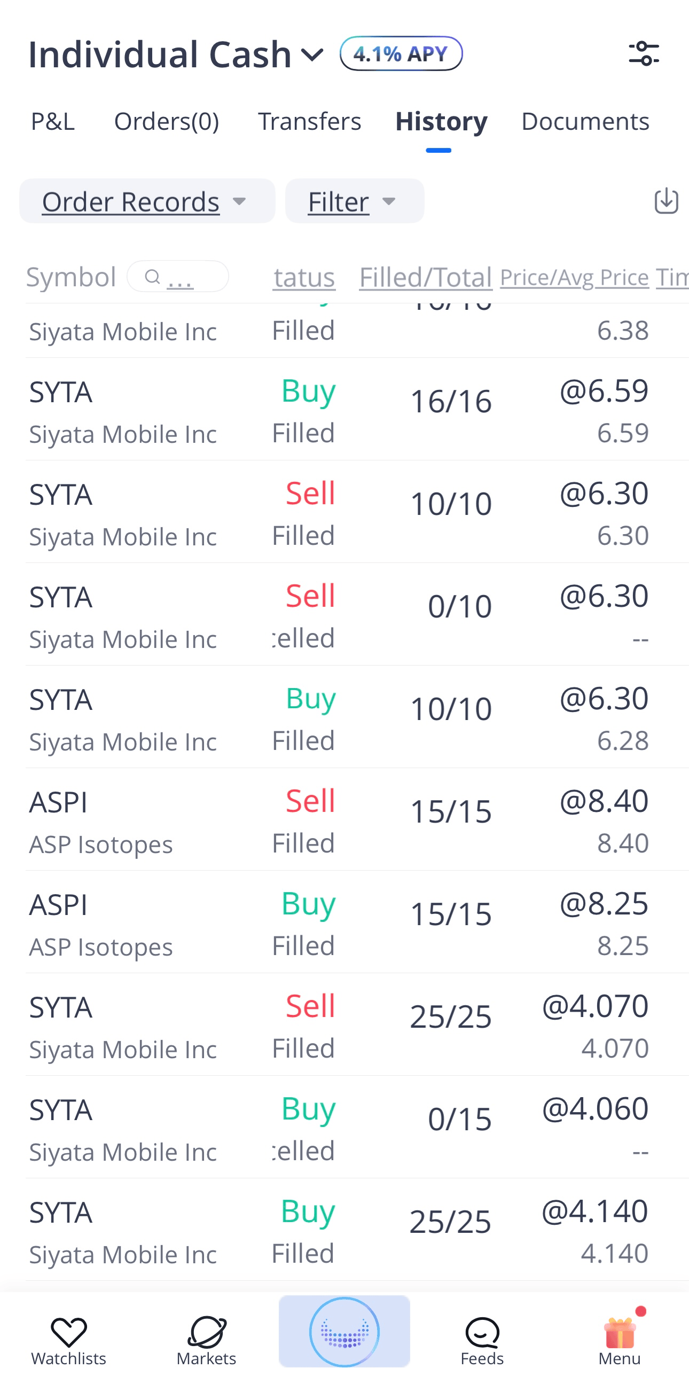Sort by Price/Avg Price column header
Screen dimensions: 689x1392
click(x=574, y=277)
